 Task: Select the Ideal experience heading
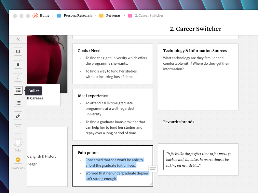click(93, 96)
